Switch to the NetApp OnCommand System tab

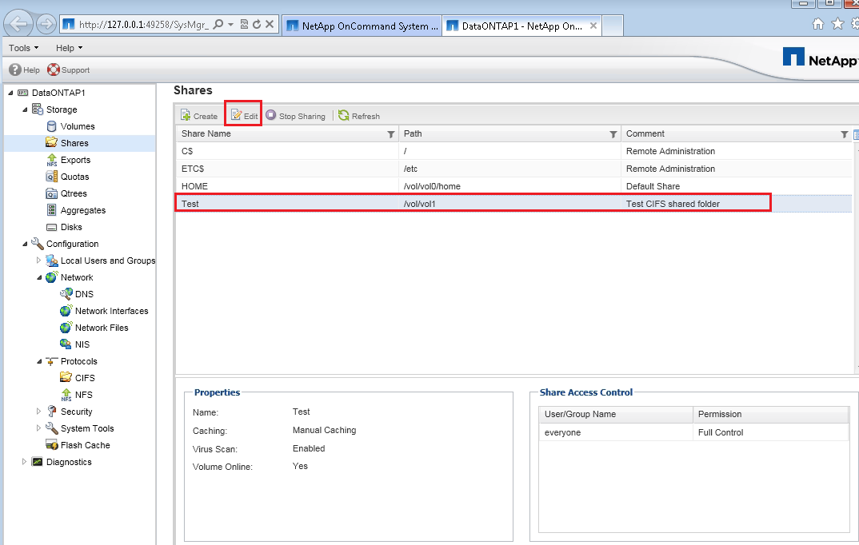[x=362, y=25]
